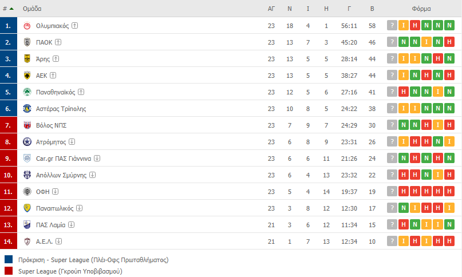Open the Βόλος ΝΠΣ team link
The width and height of the screenshot is (462, 277).
point(52,125)
